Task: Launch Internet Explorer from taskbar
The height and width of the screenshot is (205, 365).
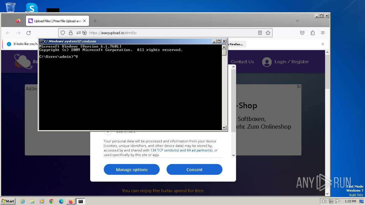Action: point(23,201)
